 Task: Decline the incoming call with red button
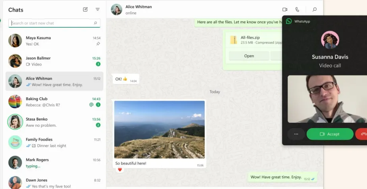tap(363, 134)
